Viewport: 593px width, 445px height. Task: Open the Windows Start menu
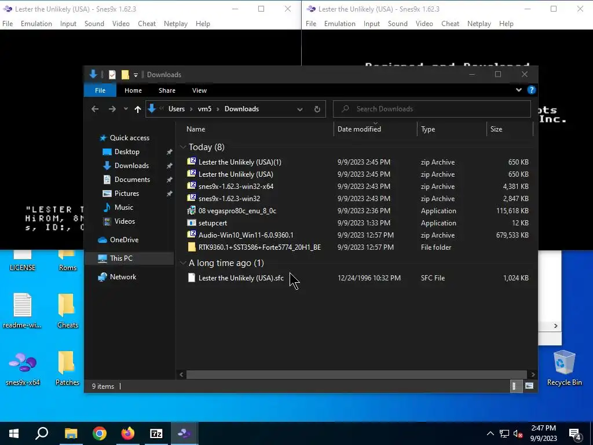pos(14,433)
